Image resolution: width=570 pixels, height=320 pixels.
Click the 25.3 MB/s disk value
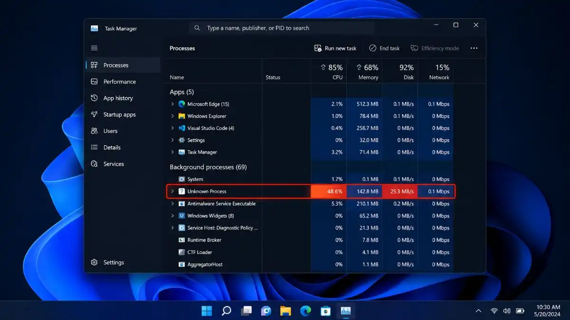tap(400, 192)
